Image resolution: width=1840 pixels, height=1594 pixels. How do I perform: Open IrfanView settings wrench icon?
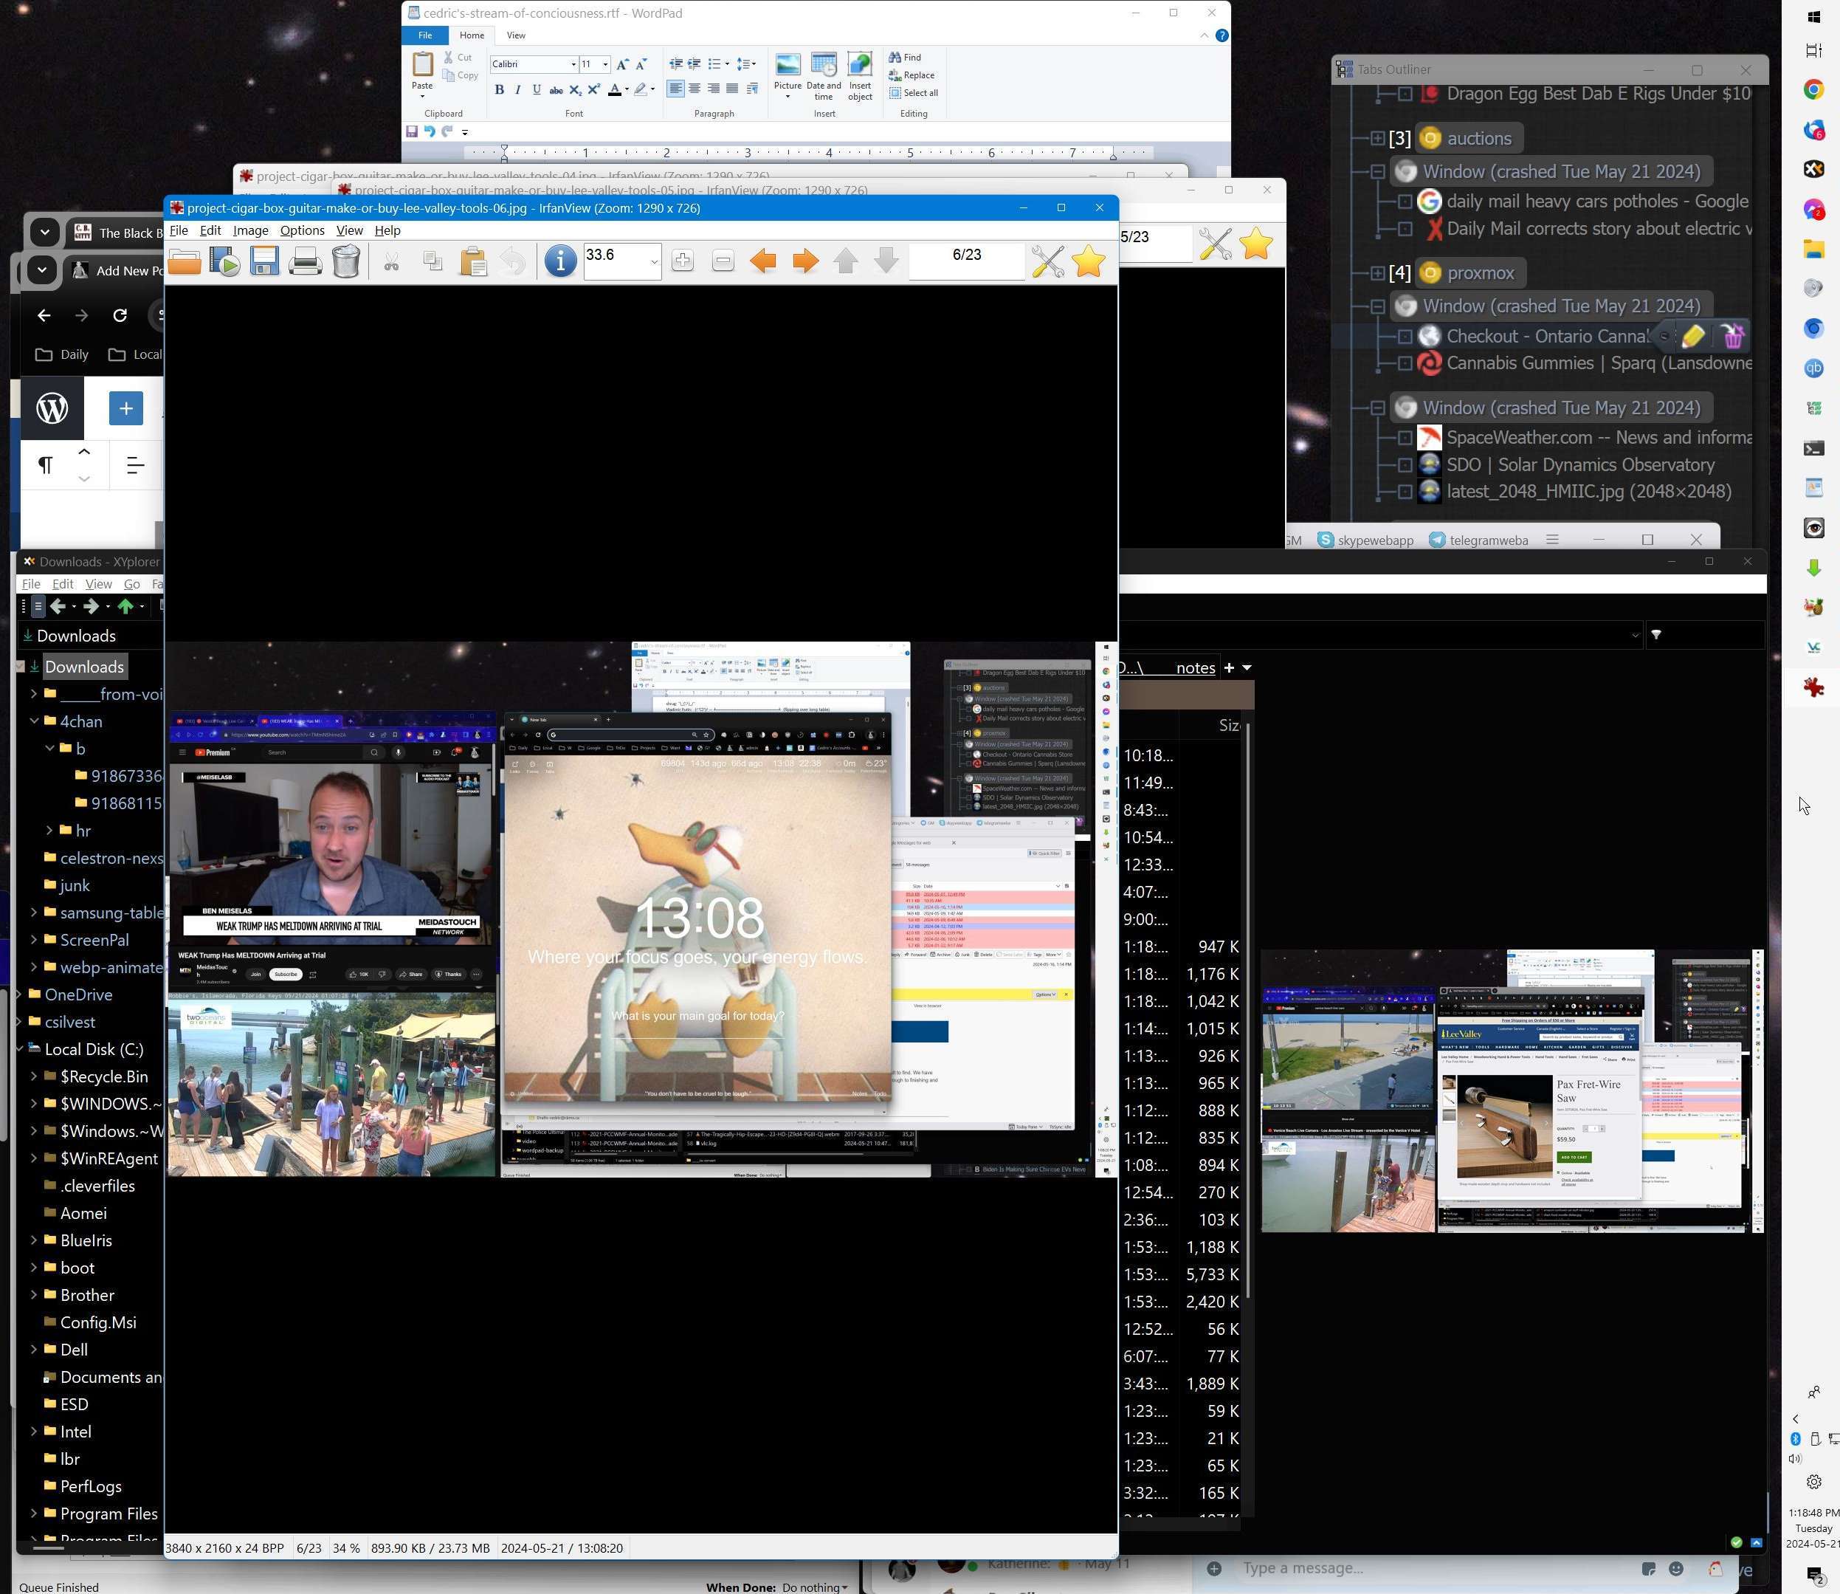point(1047,261)
